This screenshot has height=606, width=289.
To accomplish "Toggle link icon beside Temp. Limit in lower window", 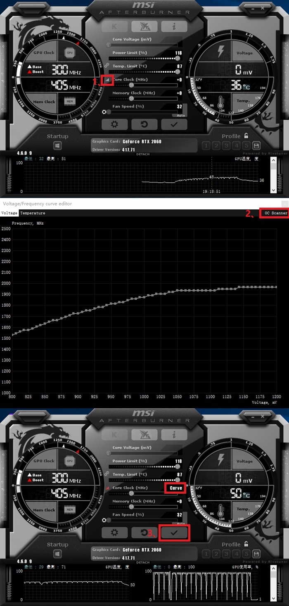I will point(106,473).
